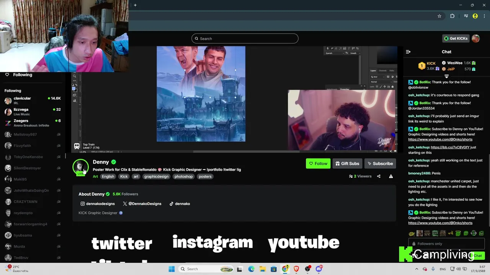The height and width of the screenshot is (275, 490).
Task: Click into the Kick search box
Action: coord(245,39)
